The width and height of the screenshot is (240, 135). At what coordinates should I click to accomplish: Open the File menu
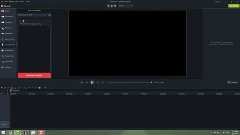(2, 1)
